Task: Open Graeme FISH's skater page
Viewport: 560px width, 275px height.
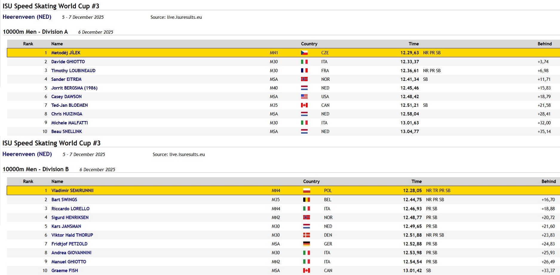Action: coord(65,271)
